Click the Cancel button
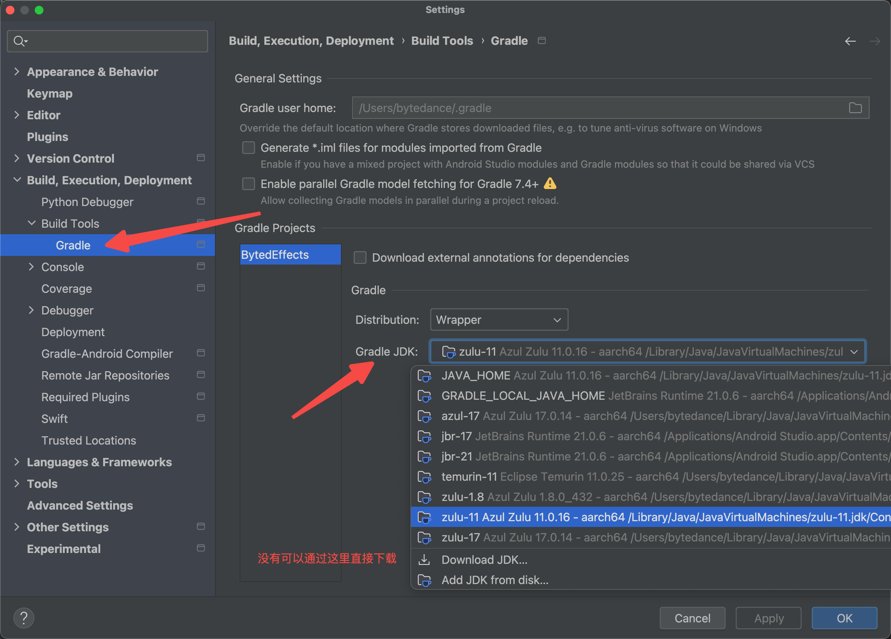This screenshot has height=639, width=891. [692, 618]
